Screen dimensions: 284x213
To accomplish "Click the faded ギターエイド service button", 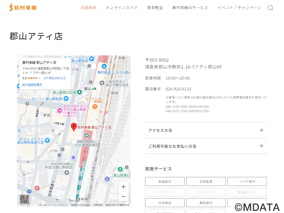I will pos(206,192).
